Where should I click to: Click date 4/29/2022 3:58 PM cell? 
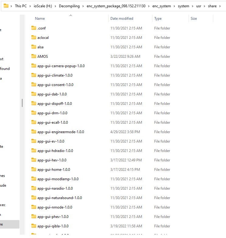click(125, 132)
